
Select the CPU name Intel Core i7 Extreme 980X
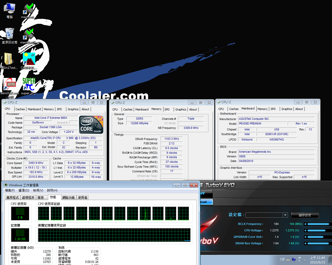click(51, 118)
